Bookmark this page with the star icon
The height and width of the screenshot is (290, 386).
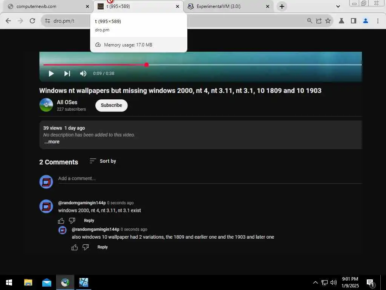pyautogui.click(x=328, y=21)
